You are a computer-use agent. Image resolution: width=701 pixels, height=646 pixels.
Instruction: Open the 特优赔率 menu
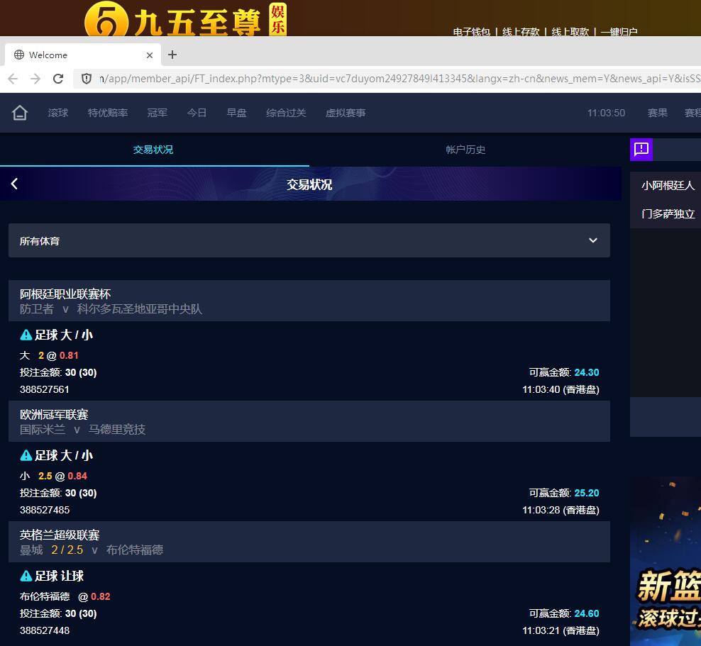pos(108,113)
